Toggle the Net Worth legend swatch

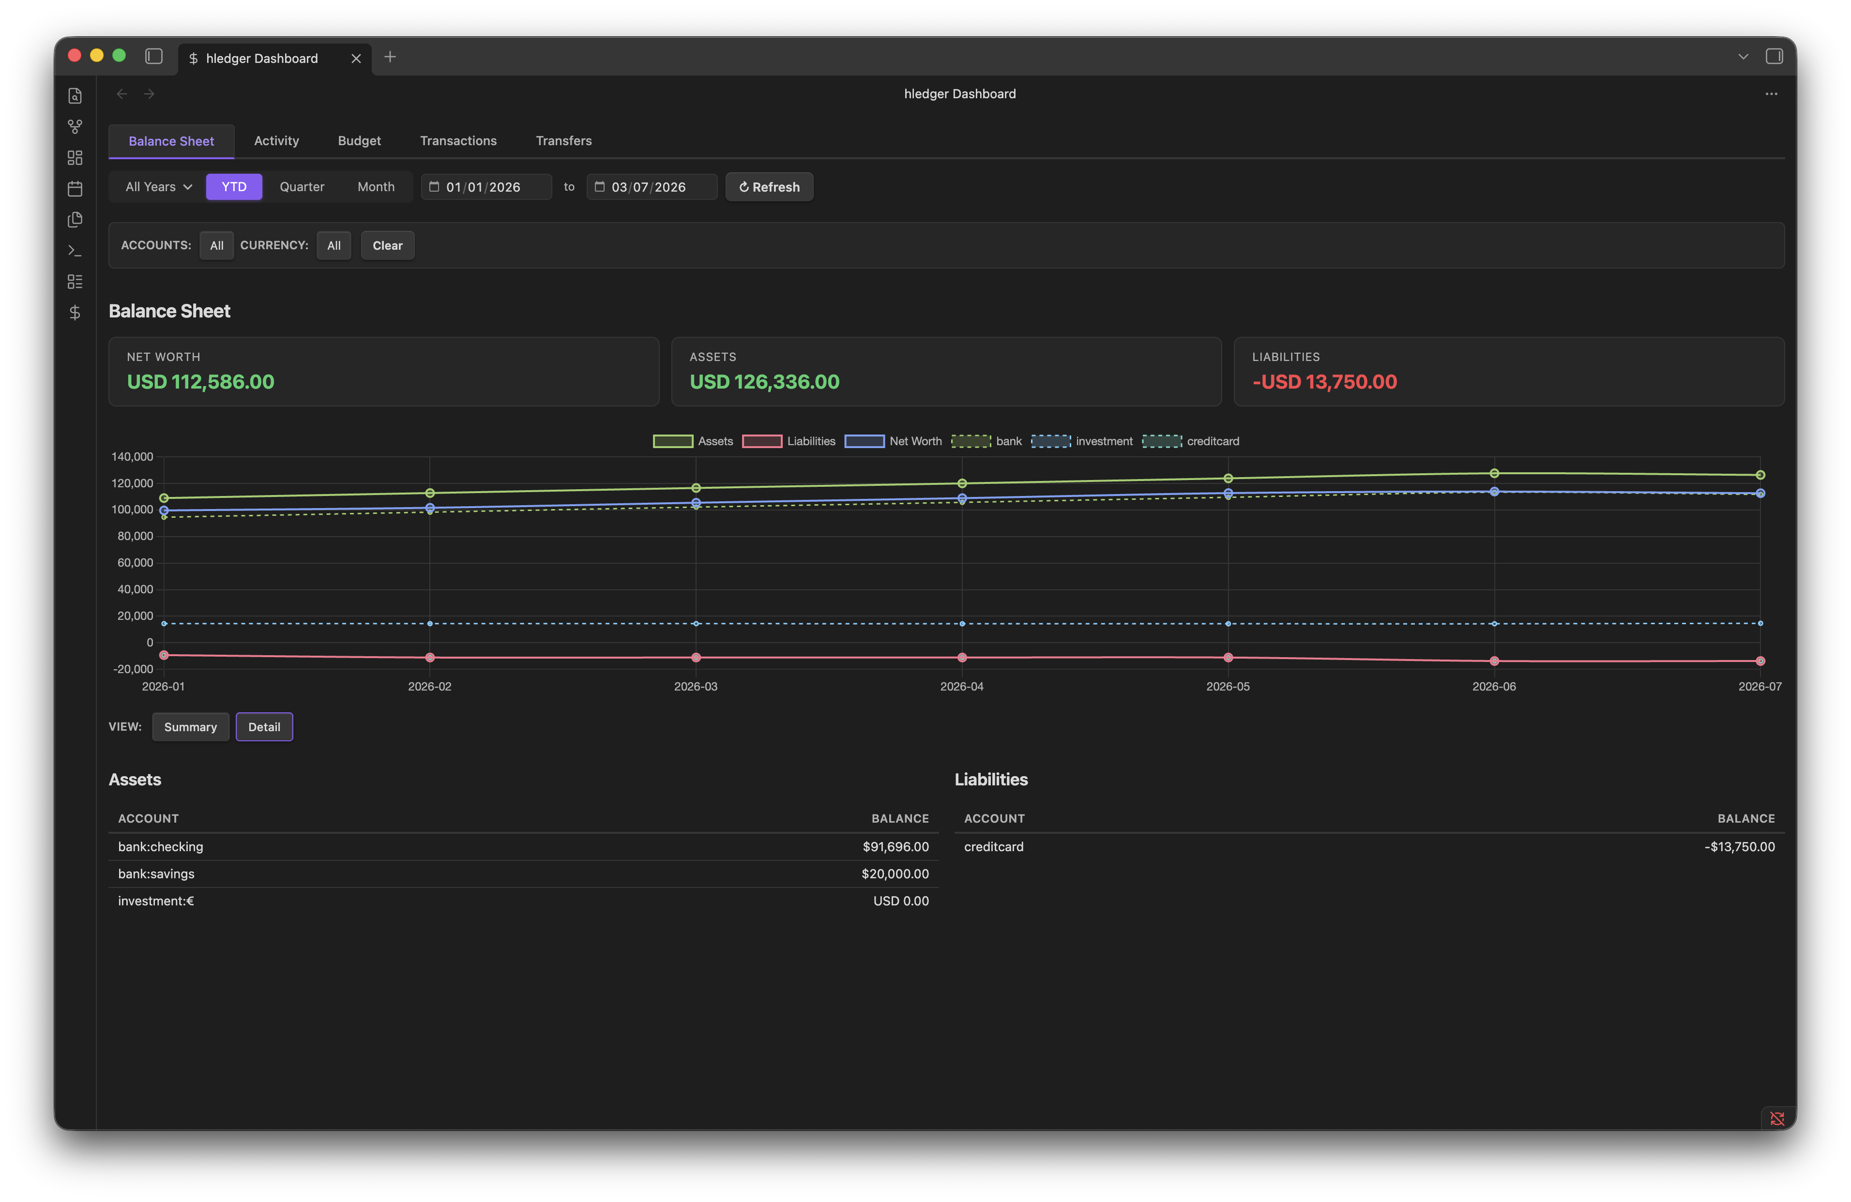tap(864, 441)
